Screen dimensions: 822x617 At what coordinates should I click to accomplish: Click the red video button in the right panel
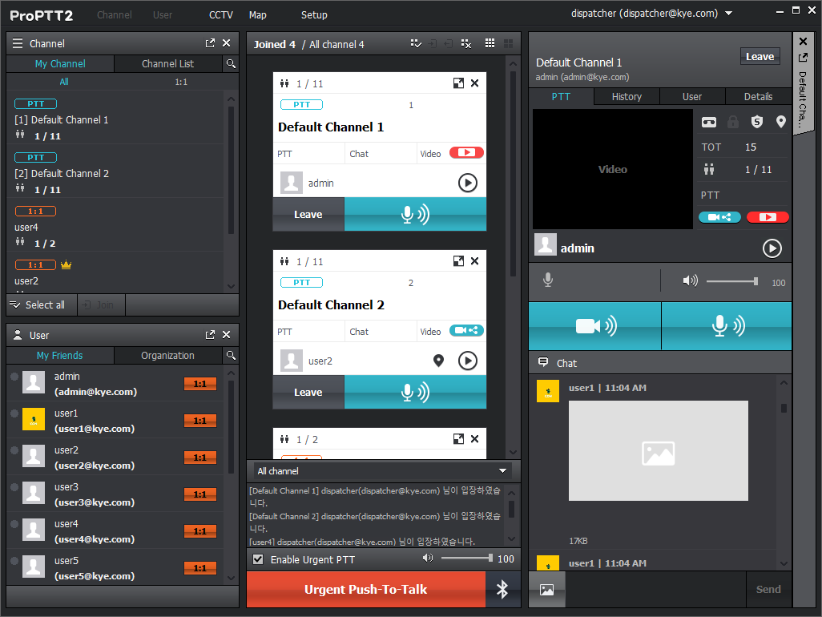tap(768, 217)
